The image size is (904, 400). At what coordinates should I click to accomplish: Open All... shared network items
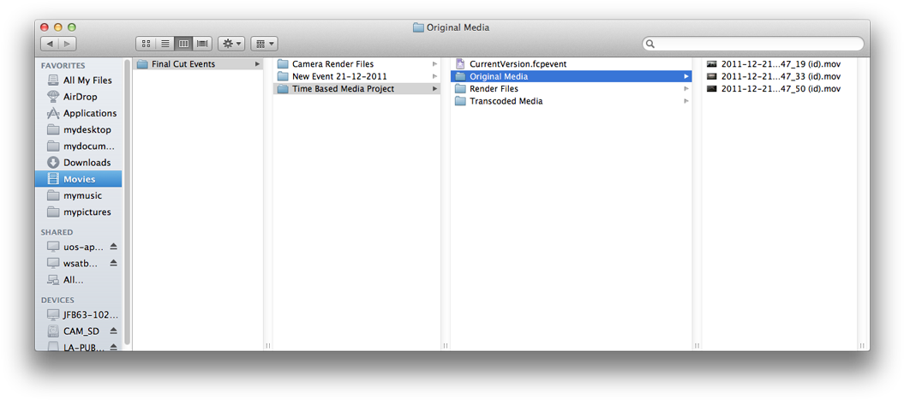coord(79,279)
